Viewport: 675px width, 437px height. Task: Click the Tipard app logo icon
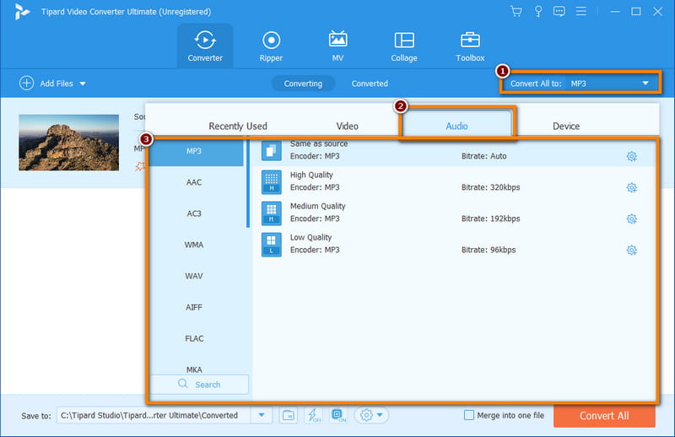21,11
